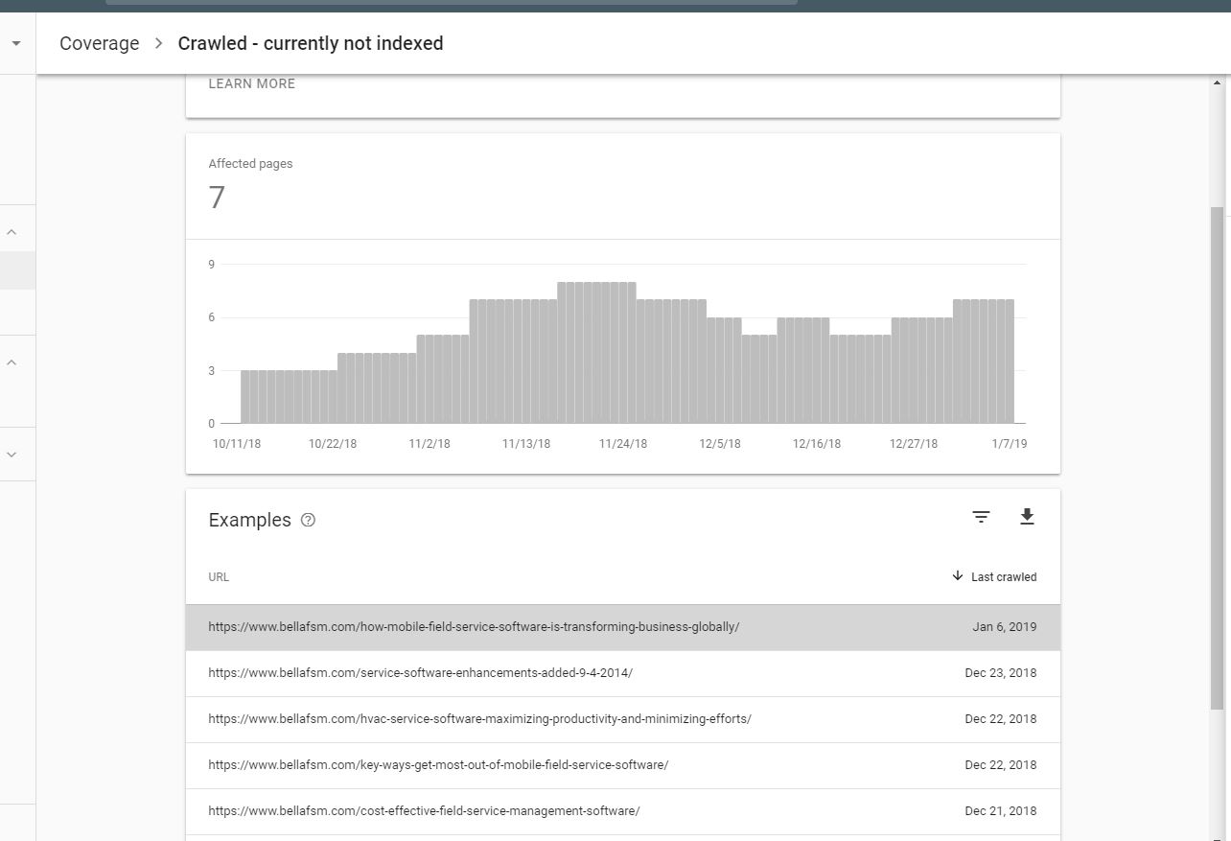This screenshot has height=841, width=1231.
Task: Open the hvac-service-software URL row
Action: pos(623,719)
